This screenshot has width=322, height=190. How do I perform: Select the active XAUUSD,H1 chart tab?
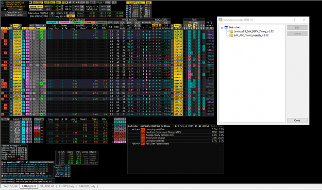(29, 186)
